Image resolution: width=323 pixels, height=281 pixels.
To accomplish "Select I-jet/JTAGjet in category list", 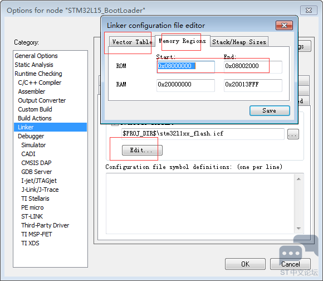I will point(39,181).
